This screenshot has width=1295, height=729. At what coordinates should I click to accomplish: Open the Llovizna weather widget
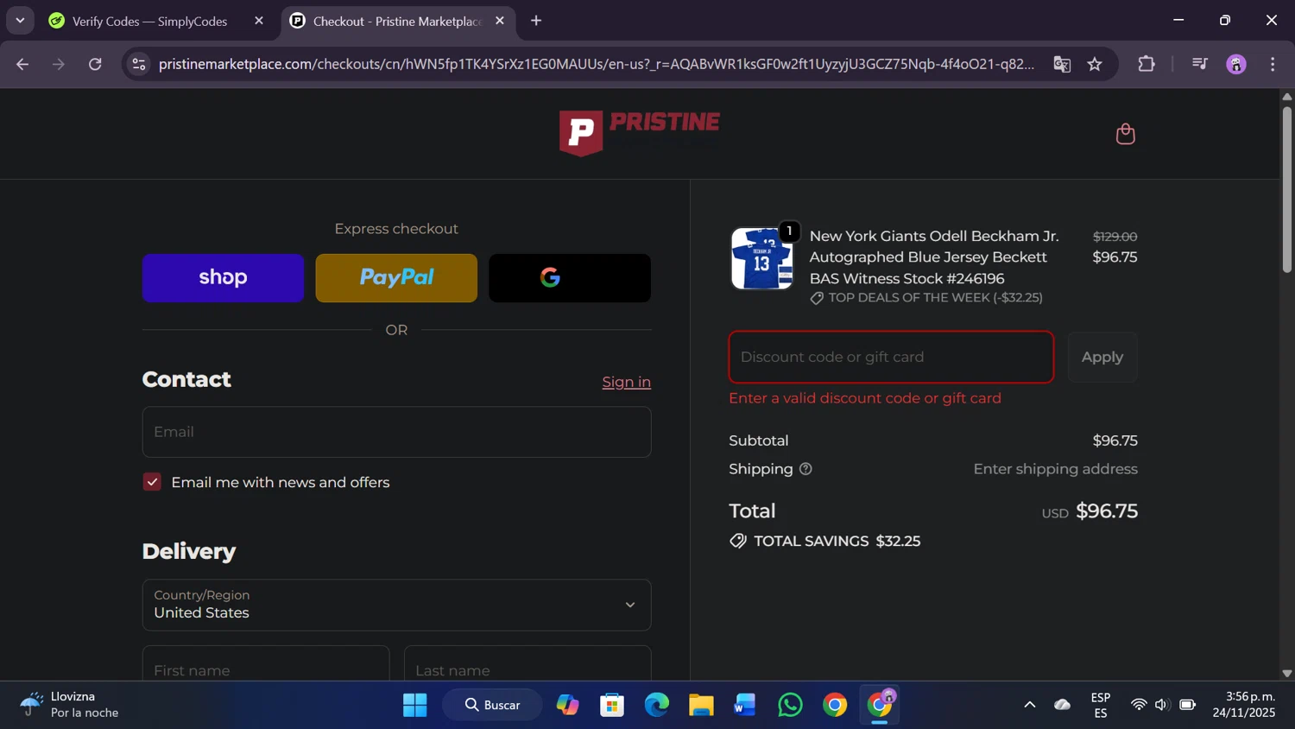[69, 705]
